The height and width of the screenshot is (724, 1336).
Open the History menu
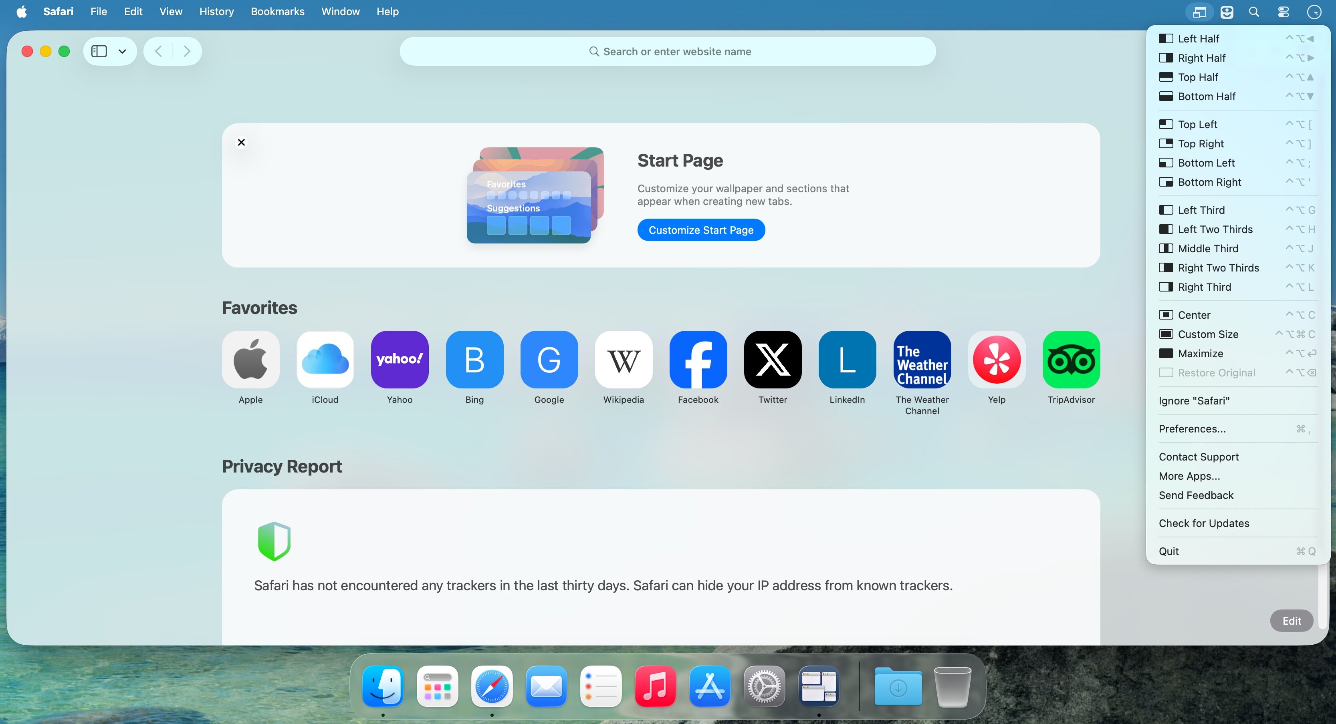(x=216, y=11)
